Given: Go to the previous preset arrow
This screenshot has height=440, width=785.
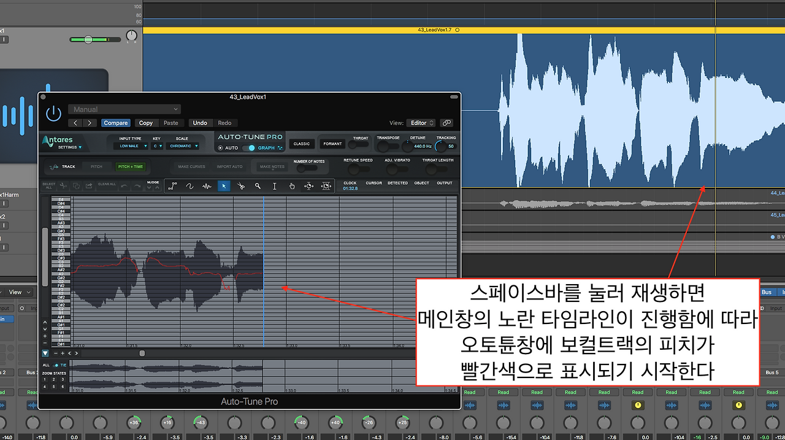Looking at the screenshot, I should 75,123.
